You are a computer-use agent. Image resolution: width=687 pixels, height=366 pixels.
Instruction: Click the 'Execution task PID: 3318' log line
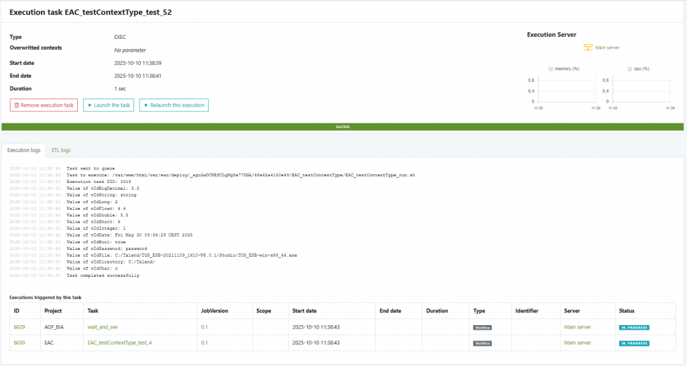pyautogui.click(x=99, y=182)
